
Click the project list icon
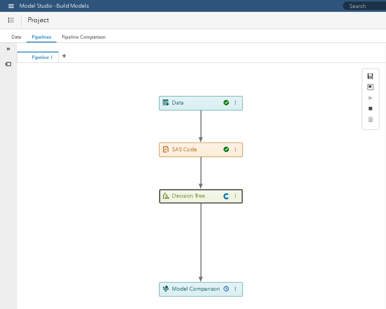[11, 20]
